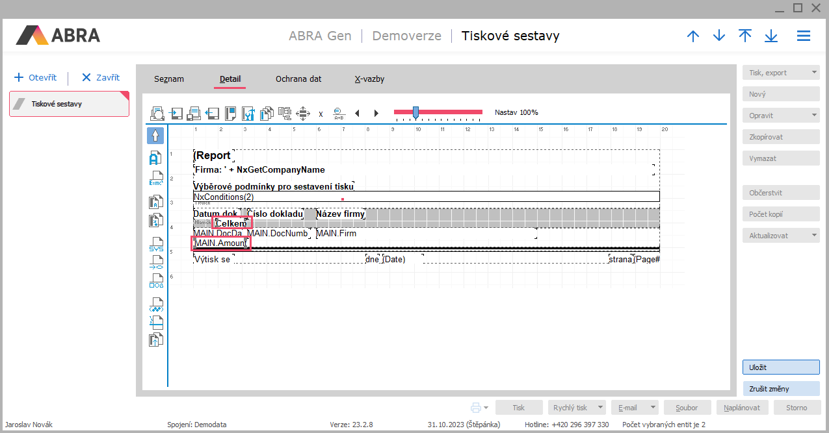829x433 pixels.
Task: Select the E=mc expression tool
Action: 155,179
